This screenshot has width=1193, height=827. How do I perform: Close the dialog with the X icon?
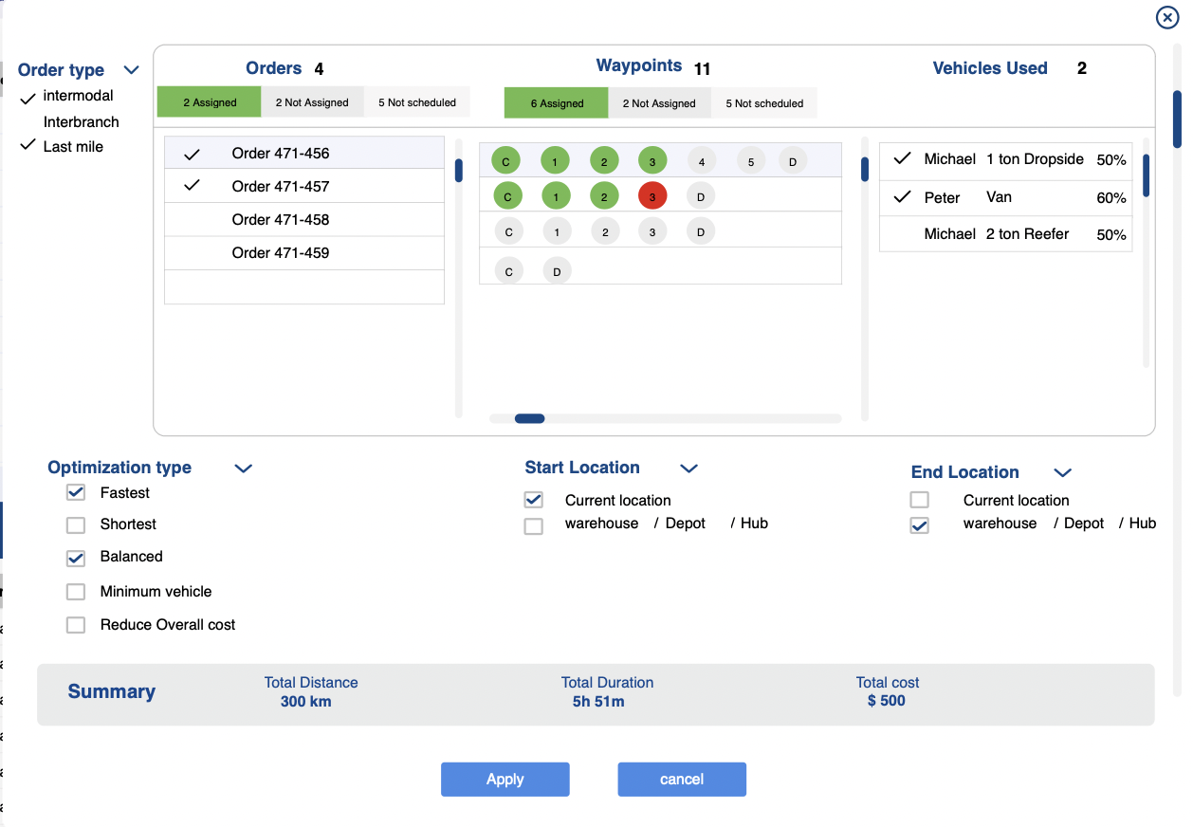1166,18
